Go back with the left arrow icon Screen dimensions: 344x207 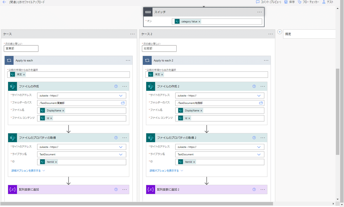tap(4, 2)
